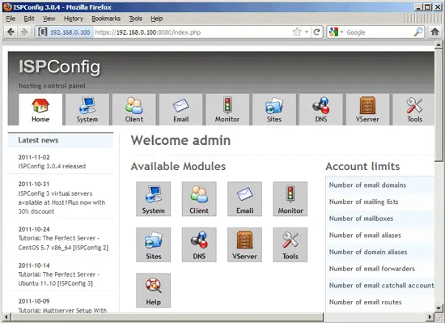
Task: Click the date 2011-10-31 in news
Action: coord(34,184)
